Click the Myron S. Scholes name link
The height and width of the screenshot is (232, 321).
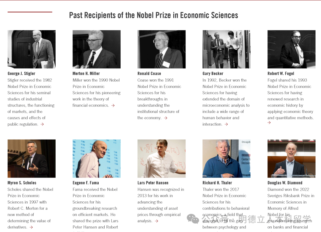pyautogui.click(x=22, y=183)
